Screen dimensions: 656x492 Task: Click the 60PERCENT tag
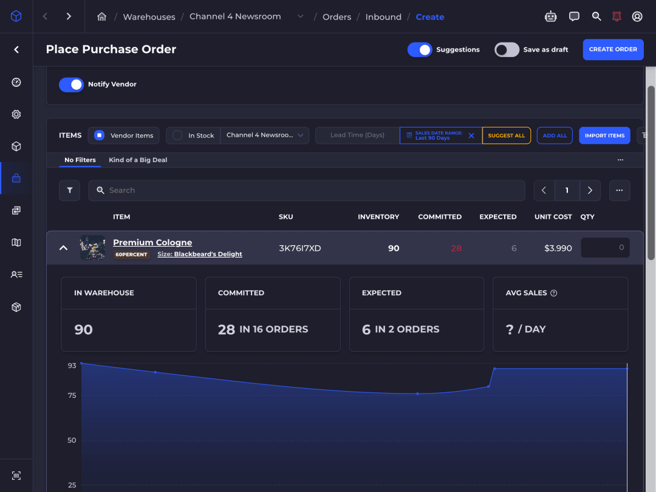(131, 255)
